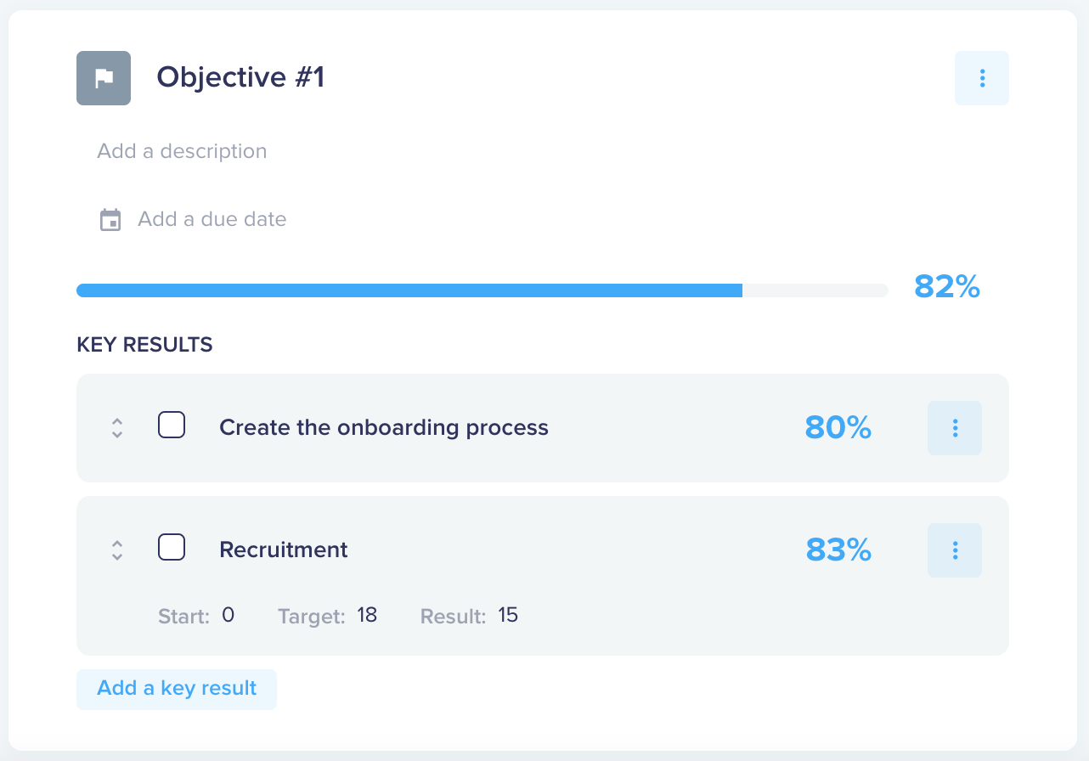Click the blue objective progress bar
Screen dimensions: 1089x761
(482, 290)
